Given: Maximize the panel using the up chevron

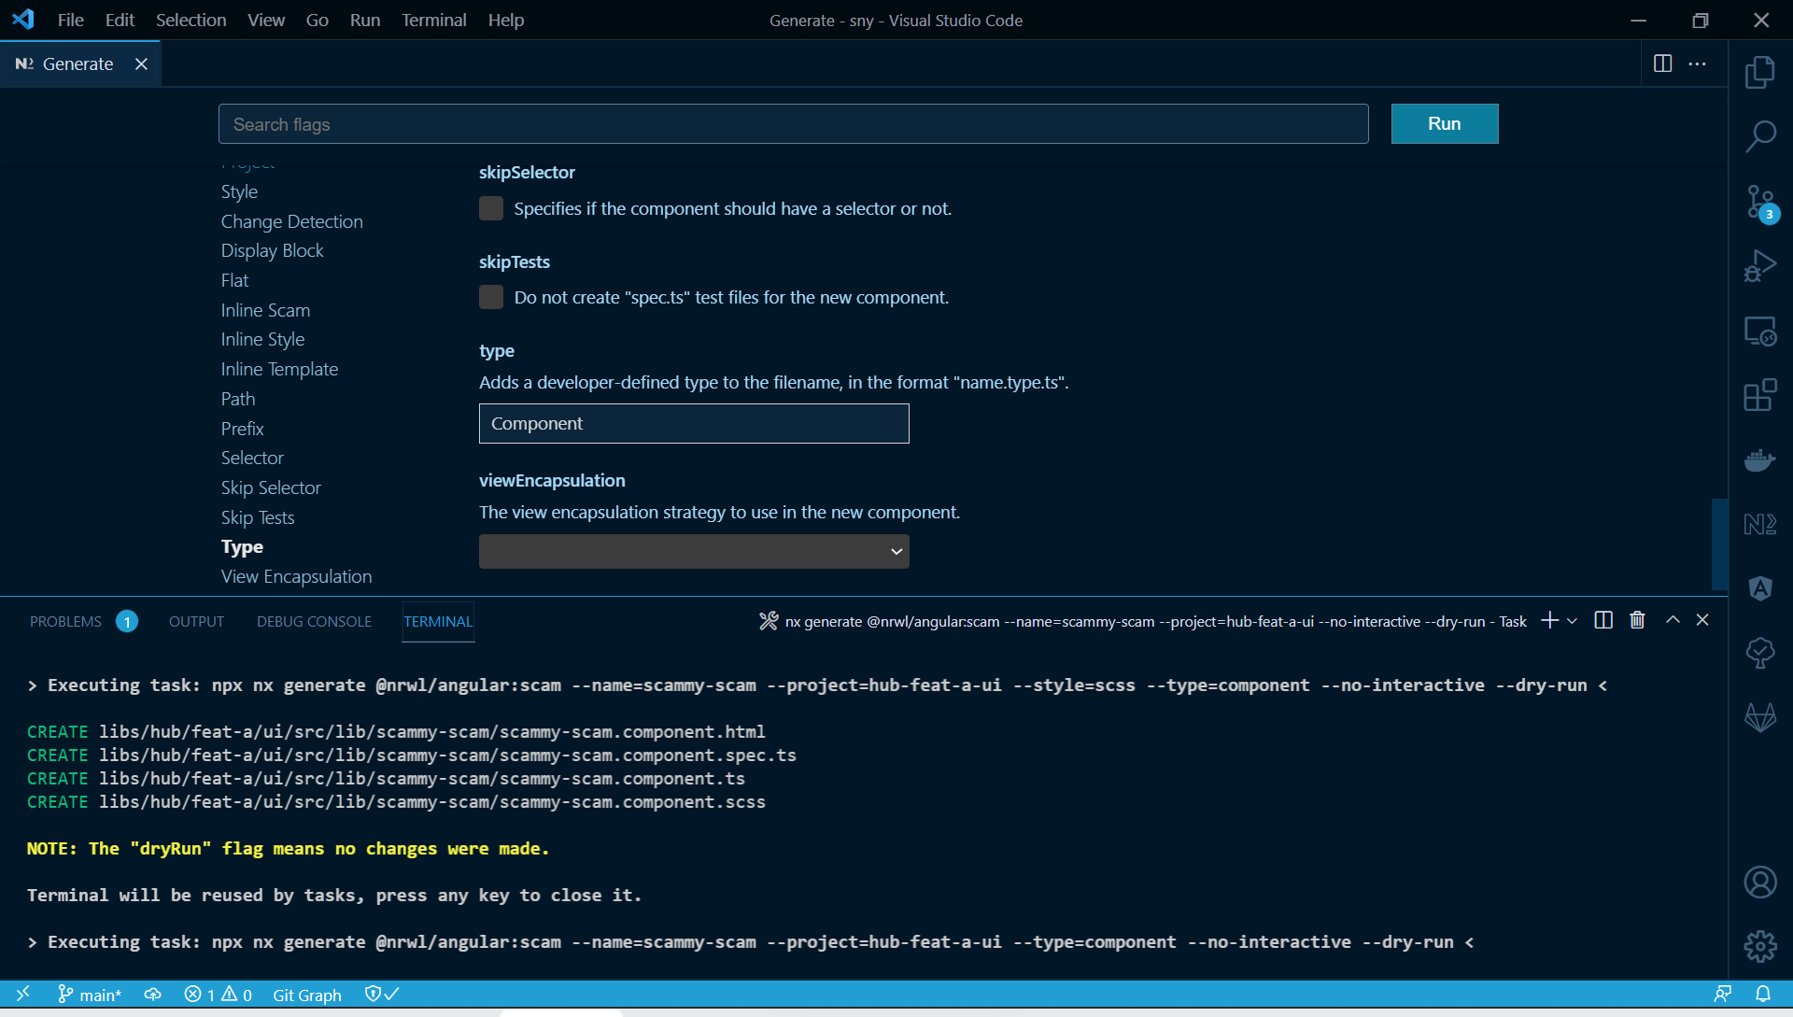Looking at the screenshot, I should [1673, 620].
